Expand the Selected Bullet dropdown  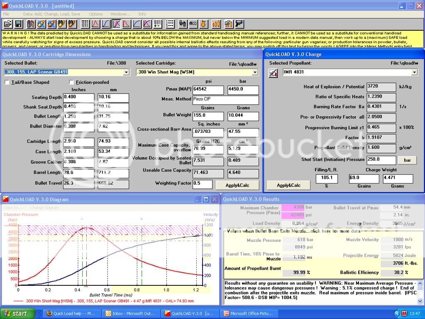126,72
